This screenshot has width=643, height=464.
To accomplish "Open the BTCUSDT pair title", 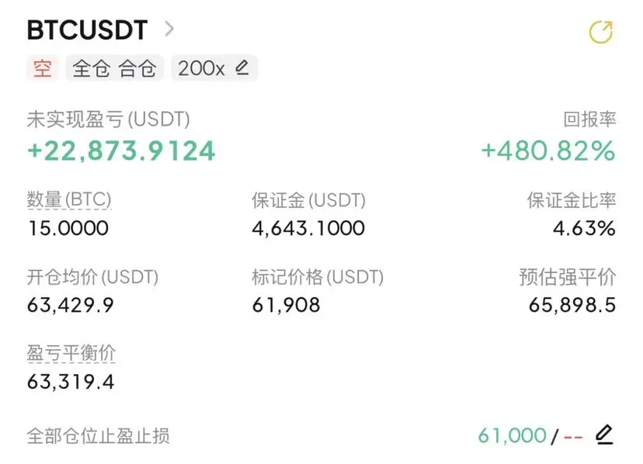I will [x=87, y=29].
